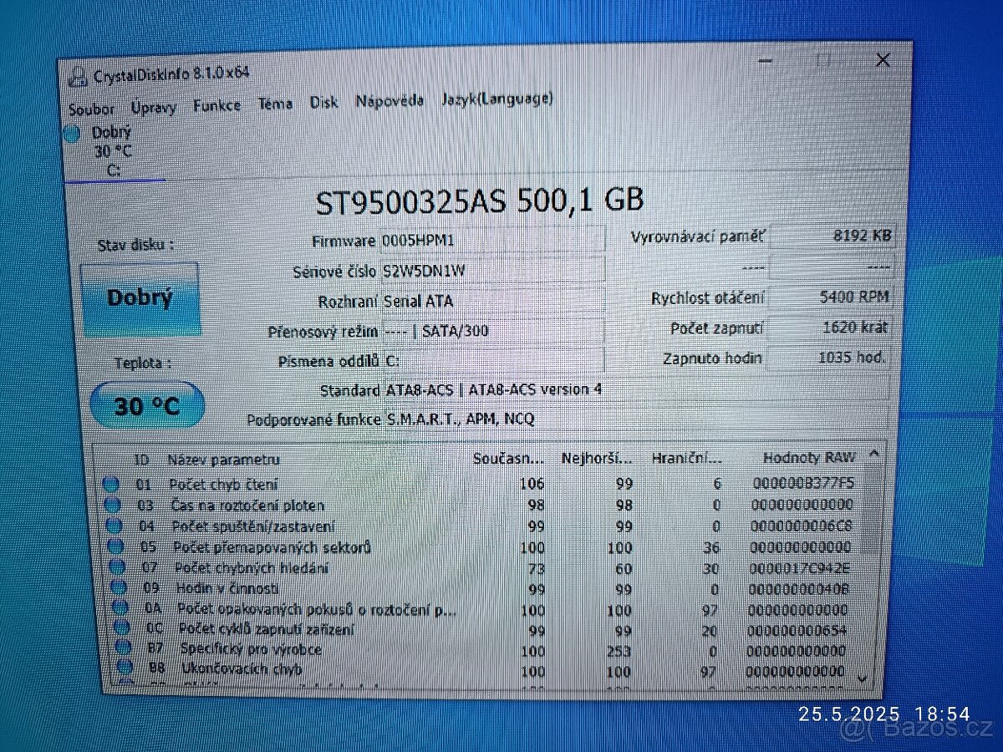1003x752 pixels.
Task: Click the Hodnoty RAW column header
Action: (808, 457)
